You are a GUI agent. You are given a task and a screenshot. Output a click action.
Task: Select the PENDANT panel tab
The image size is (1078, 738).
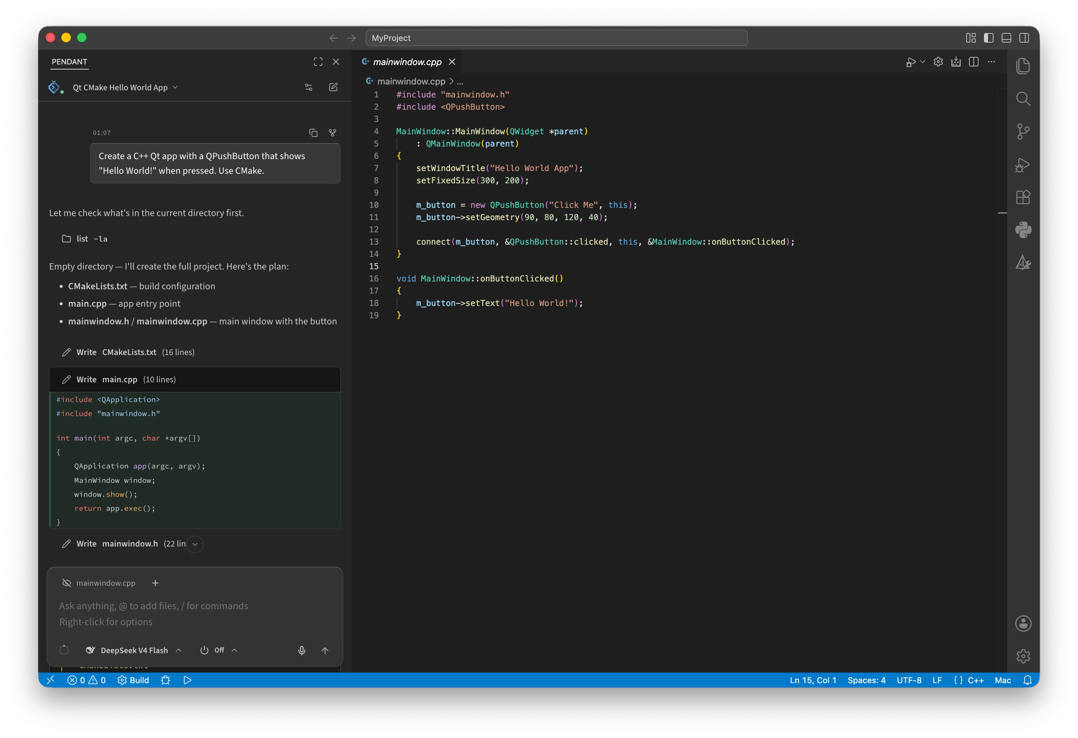pyautogui.click(x=69, y=62)
